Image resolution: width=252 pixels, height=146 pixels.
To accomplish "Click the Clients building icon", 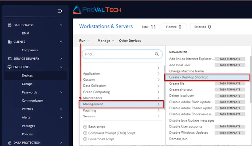I will pyautogui.click(x=10, y=42).
